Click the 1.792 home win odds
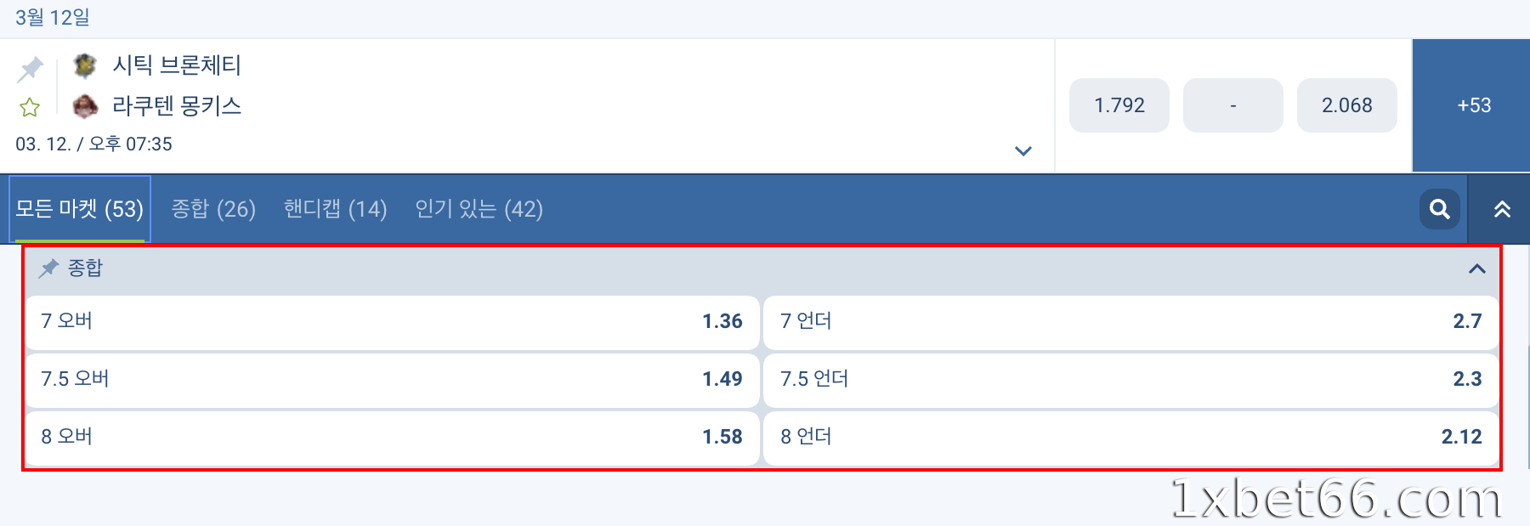This screenshot has width=1530, height=526. coord(1119,105)
